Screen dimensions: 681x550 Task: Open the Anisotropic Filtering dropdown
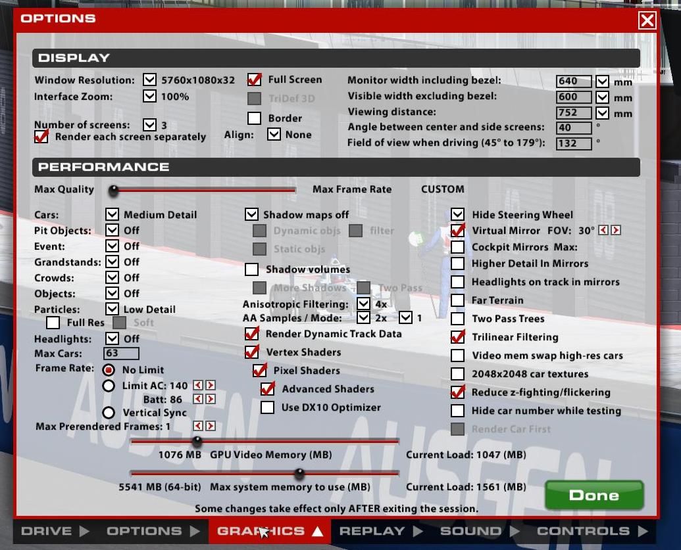(x=363, y=304)
